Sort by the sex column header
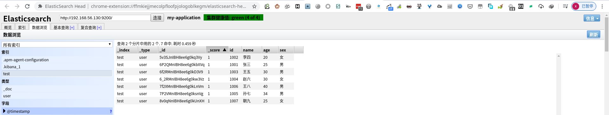609x115 pixels. [286, 50]
